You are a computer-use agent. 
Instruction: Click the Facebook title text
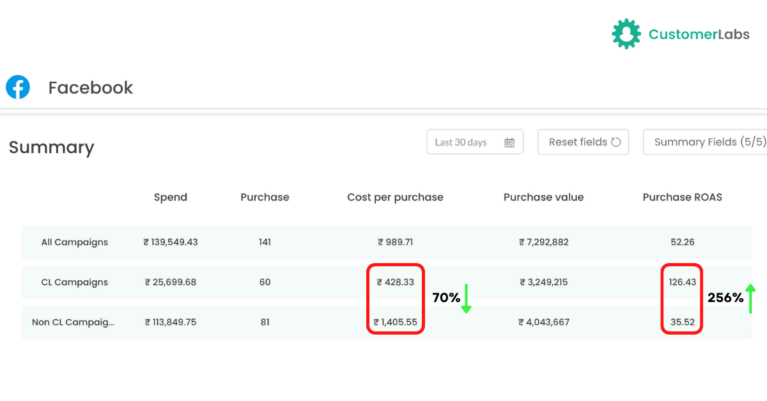point(91,87)
